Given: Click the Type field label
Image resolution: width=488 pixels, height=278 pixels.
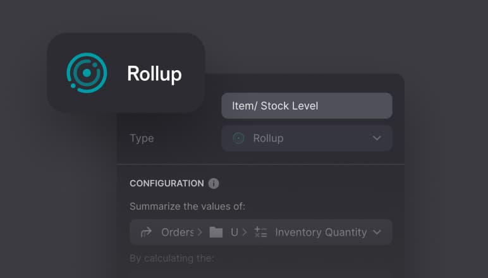Looking at the screenshot, I should tap(142, 138).
